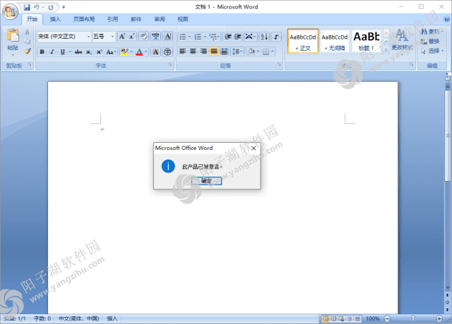Open the 页面布局 (Page Layout) tab
Viewport: 452px width, 324px height.
(84, 19)
